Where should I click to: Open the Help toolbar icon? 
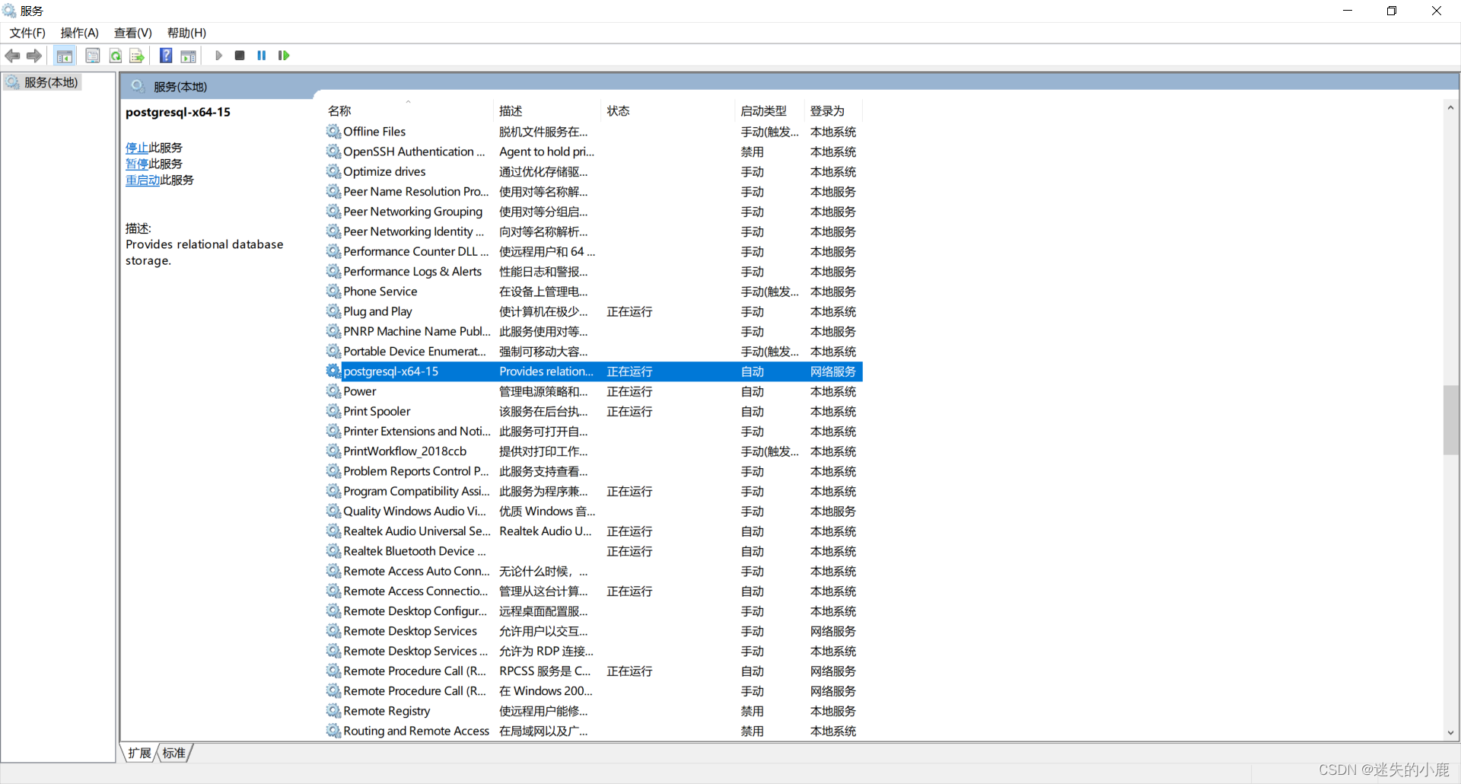click(x=166, y=56)
